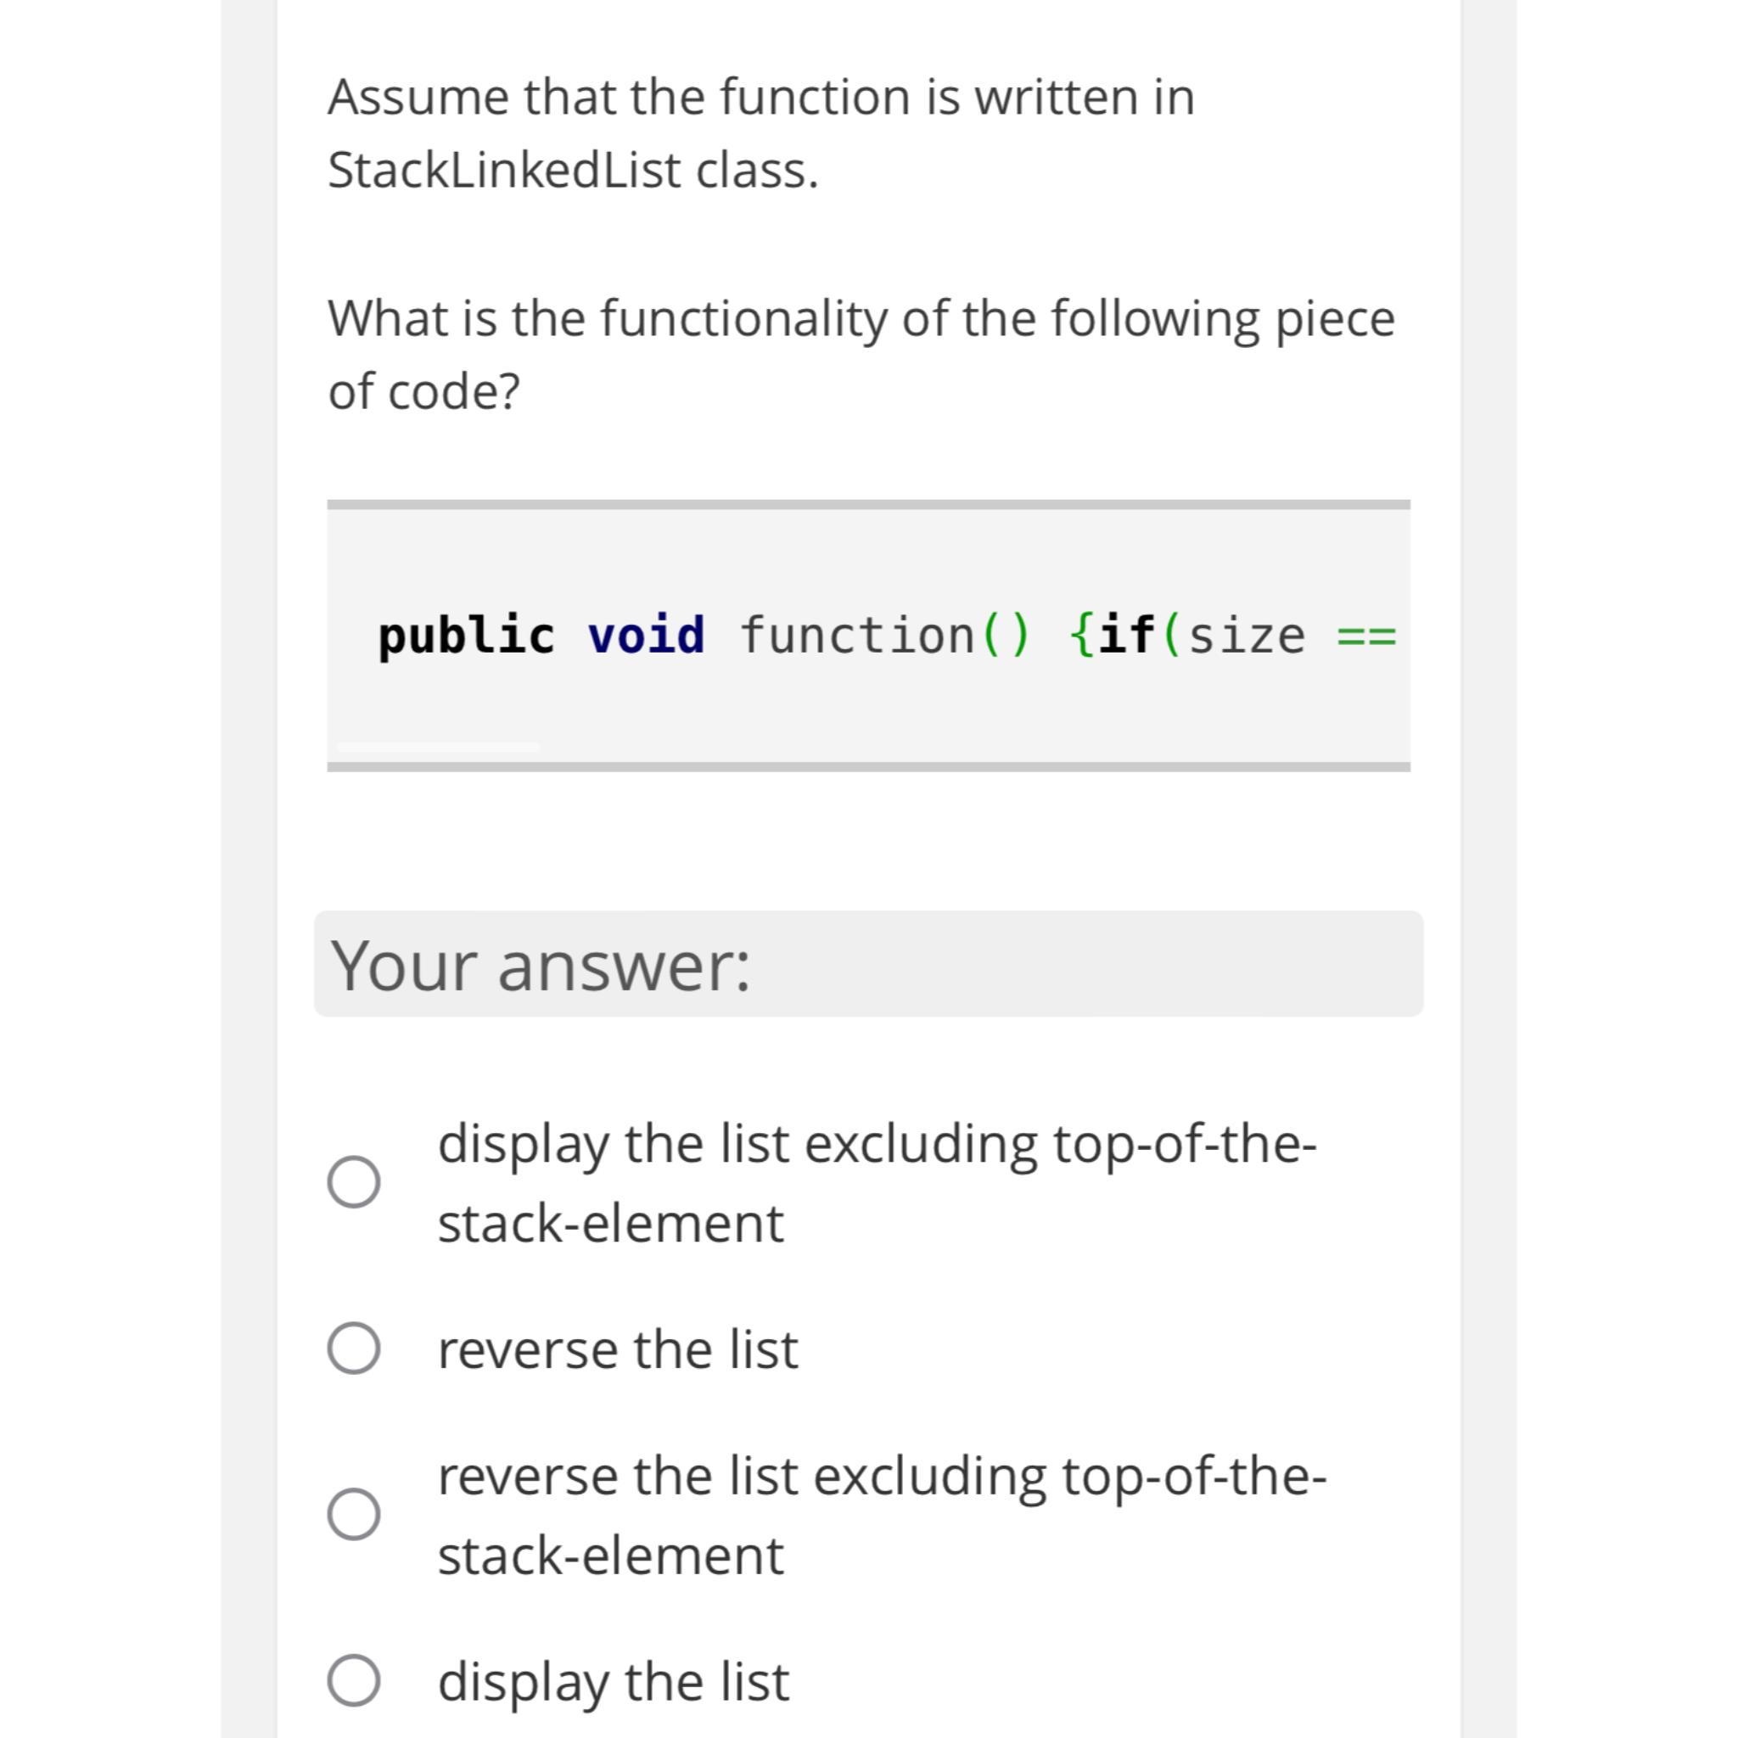1738x1738 pixels.
Task: Click the text "stack-element" in the first option
Action: point(610,1222)
